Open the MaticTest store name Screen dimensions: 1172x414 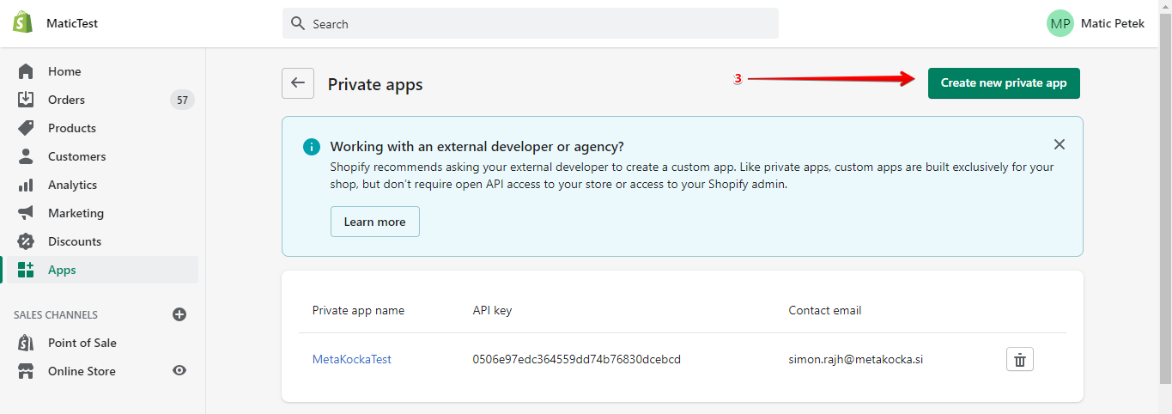[72, 23]
